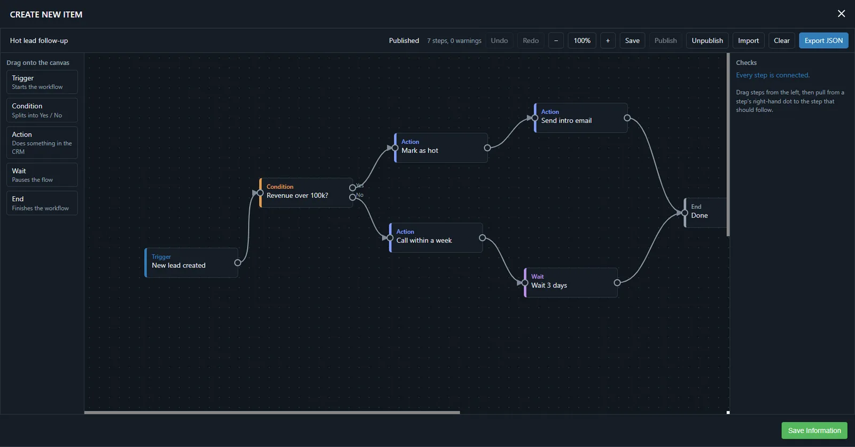Image resolution: width=855 pixels, height=447 pixels.
Task: Click the 100% zoom reset button
Action: (x=582, y=41)
